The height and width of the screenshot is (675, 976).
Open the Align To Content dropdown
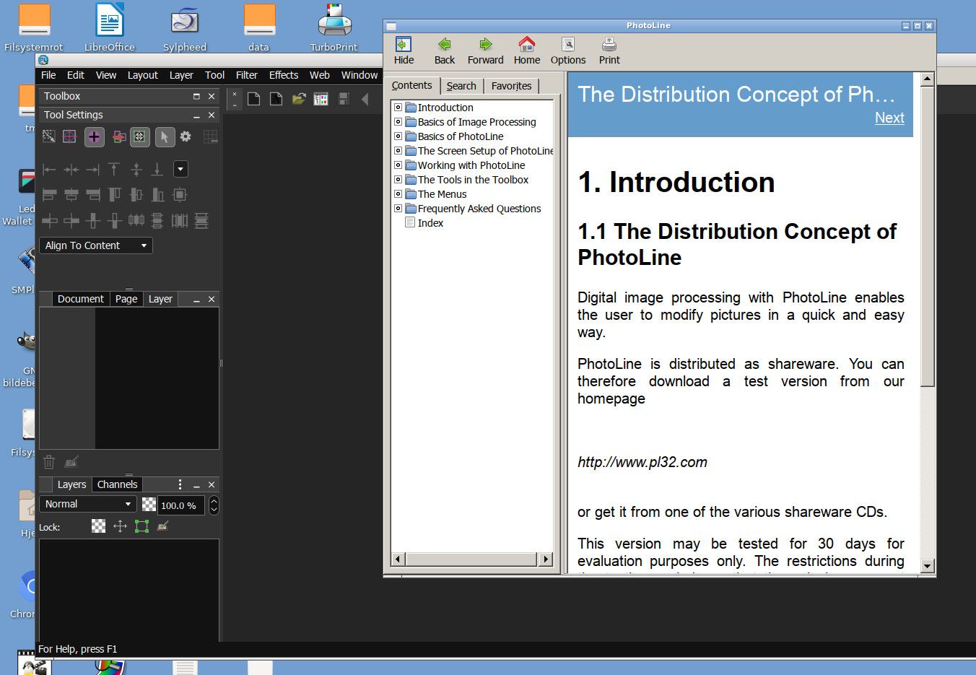(96, 245)
